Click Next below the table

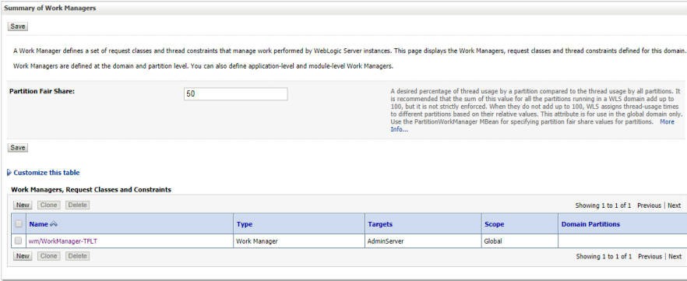[675, 257]
